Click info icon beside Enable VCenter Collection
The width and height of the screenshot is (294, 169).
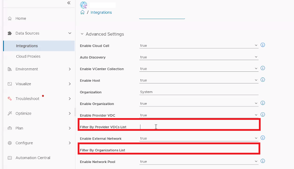tap(263, 68)
